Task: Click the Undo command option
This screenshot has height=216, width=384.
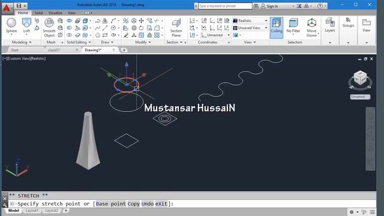Action: click(x=148, y=204)
